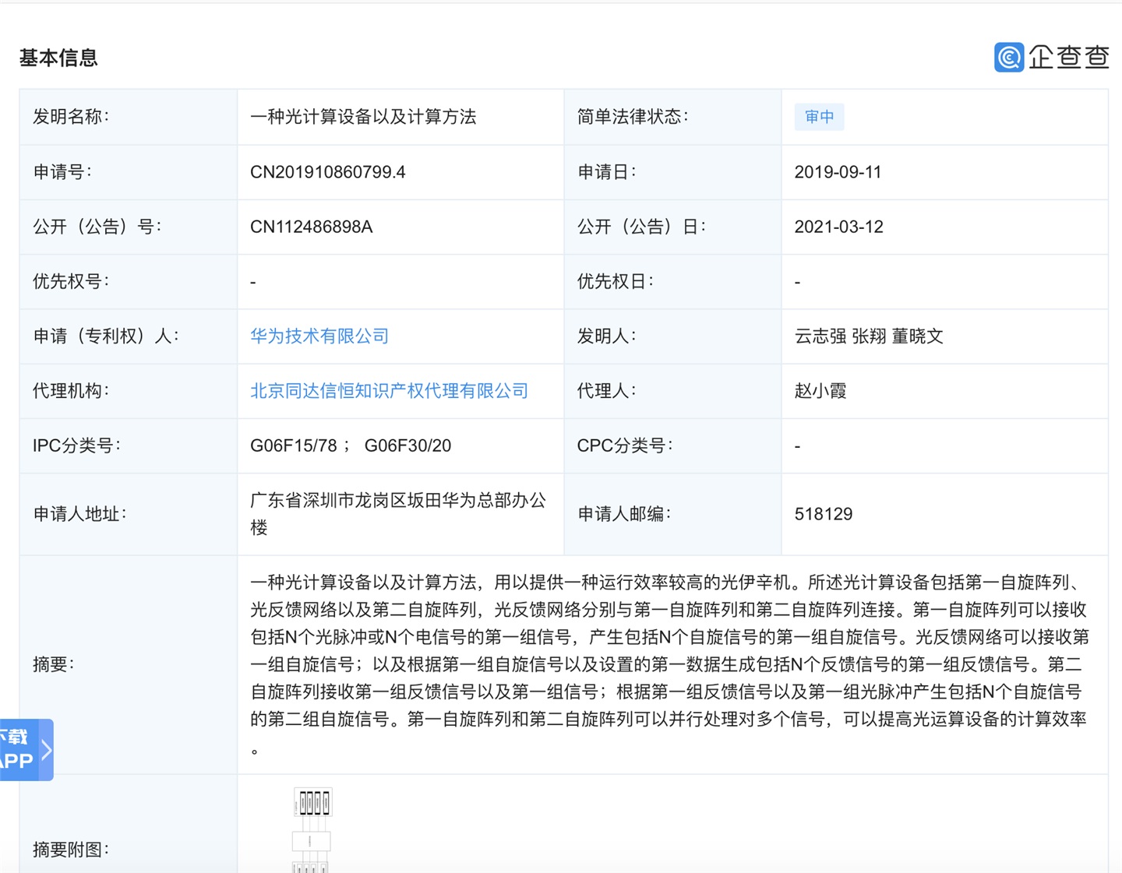Click the 企 character in the brand logo

tap(1042, 58)
